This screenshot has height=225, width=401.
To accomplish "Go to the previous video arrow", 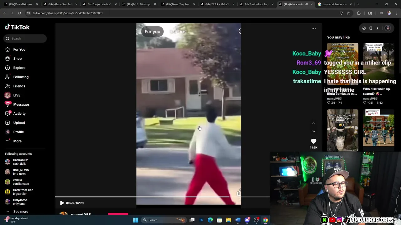I will tap(314, 123).
